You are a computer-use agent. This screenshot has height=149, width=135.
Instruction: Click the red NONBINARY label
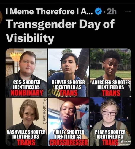(x=27, y=93)
